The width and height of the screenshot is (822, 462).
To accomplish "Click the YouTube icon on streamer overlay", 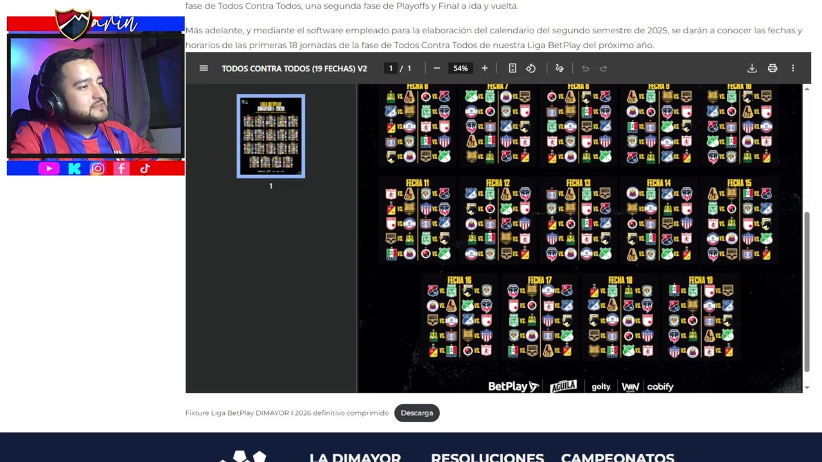I will click(x=48, y=169).
